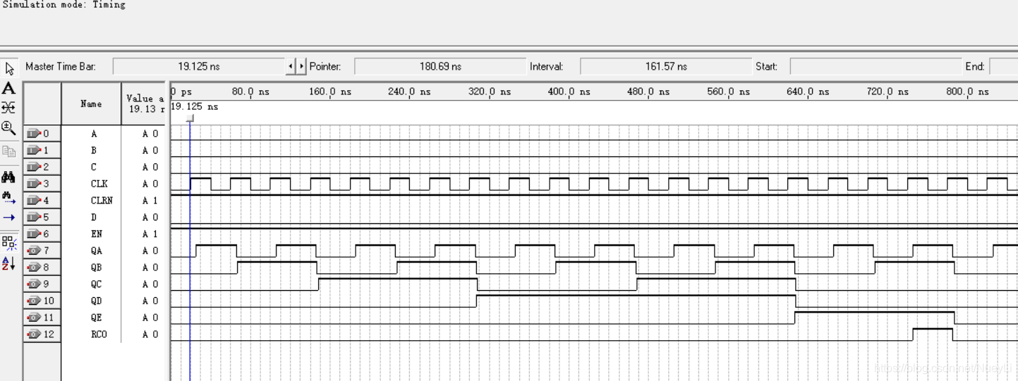Click the Master Time Bar value field
This screenshot has height=381, width=1018.
[198, 67]
